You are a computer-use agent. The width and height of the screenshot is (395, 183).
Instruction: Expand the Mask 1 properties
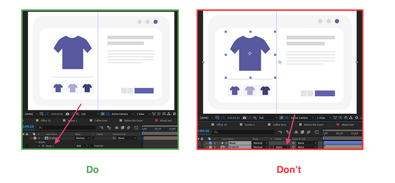[x=39, y=146]
